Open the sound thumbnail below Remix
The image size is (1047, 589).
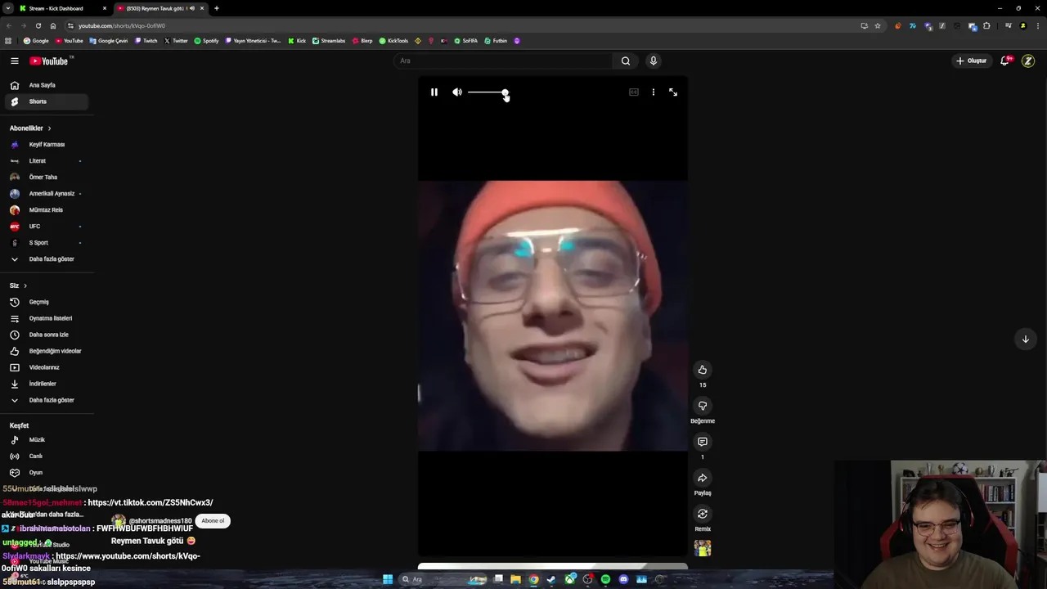(702, 548)
